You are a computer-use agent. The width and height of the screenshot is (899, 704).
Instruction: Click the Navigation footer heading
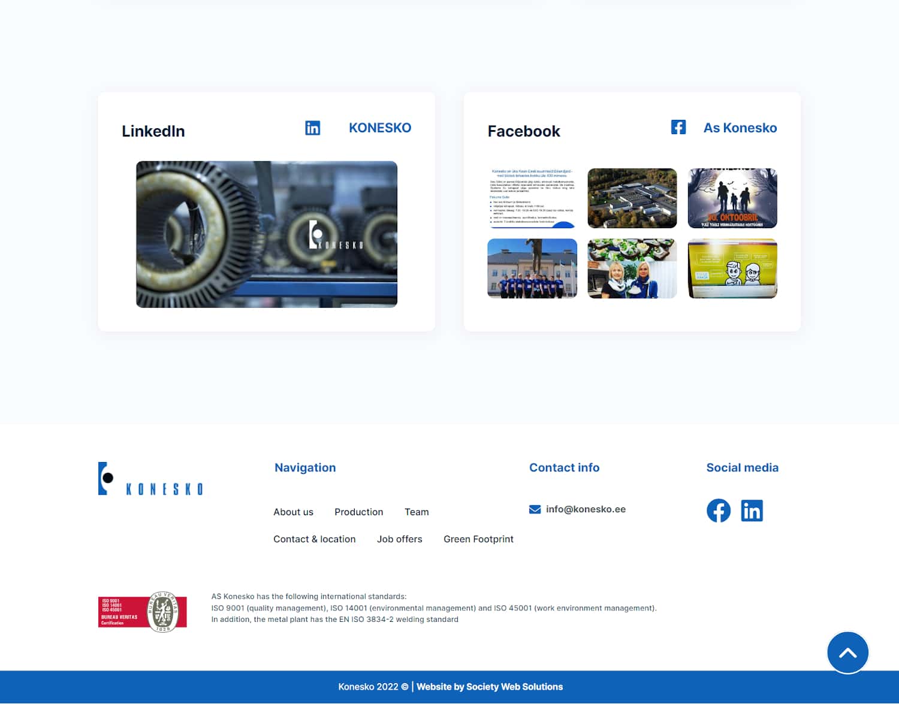(305, 467)
